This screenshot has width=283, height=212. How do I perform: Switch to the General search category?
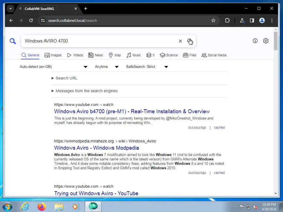(30, 55)
